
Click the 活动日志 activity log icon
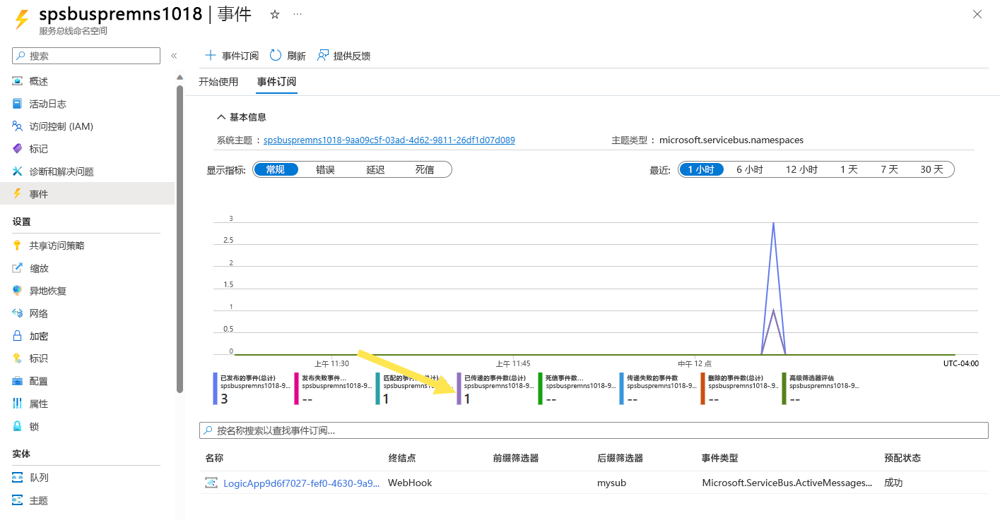pyautogui.click(x=18, y=104)
